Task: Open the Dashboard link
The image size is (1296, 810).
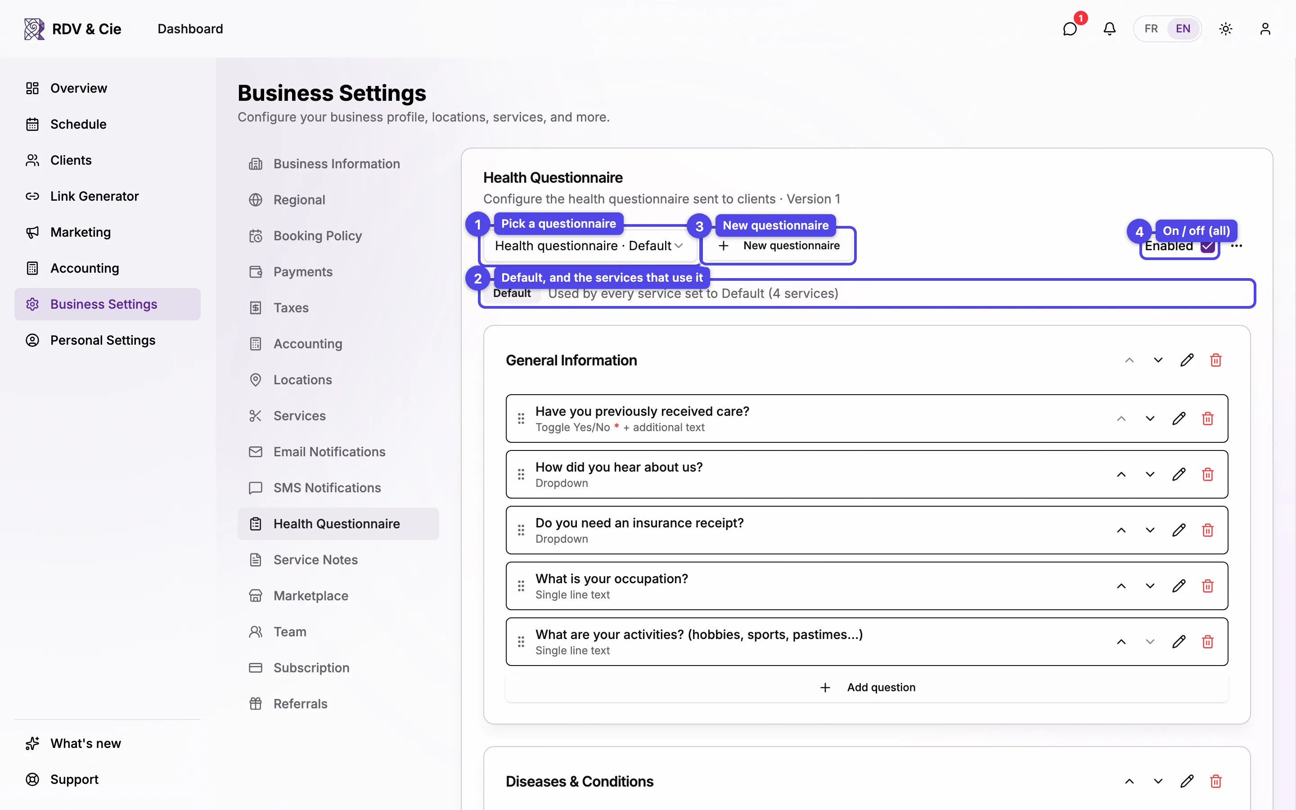Action: pyautogui.click(x=190, y=29)
